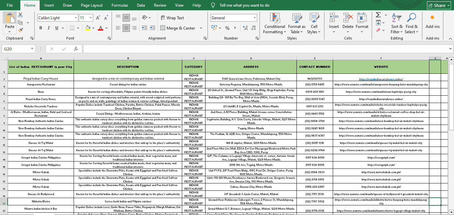
Task: Click the Fill down icon
Action: [378, 23]
